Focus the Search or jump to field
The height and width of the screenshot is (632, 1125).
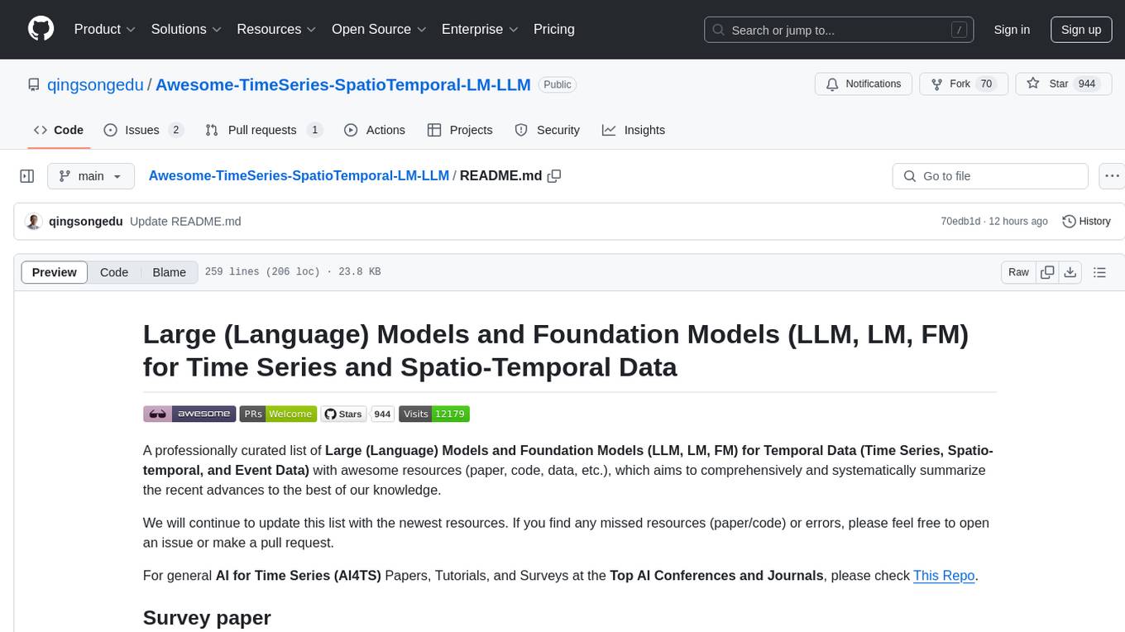840,30
